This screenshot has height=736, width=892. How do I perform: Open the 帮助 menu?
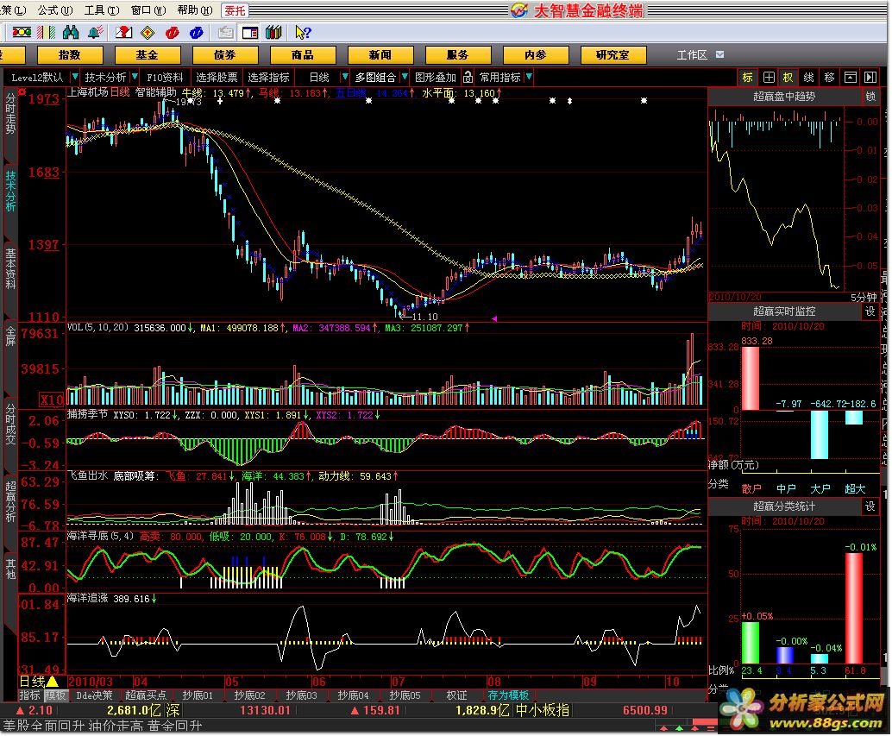pos(195,10)
